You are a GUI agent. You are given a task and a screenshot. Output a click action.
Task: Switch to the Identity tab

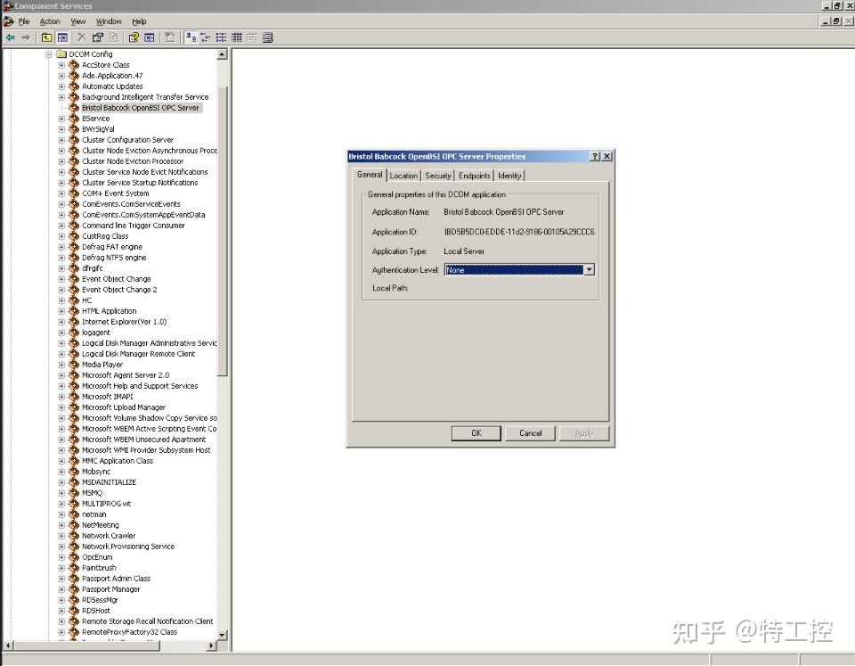pyautogui.click(x=509, y=175)
